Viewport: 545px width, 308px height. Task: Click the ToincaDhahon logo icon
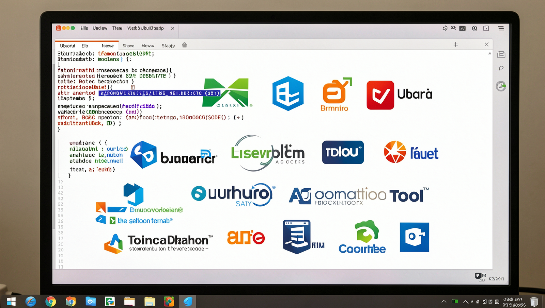pyautogui.click(x=113, y=244)
